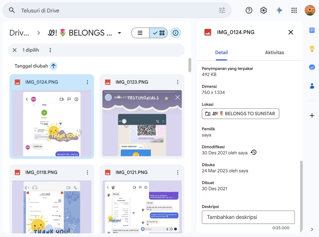Click the Tambahkan deskripsi field
319x237 pixels.
(248, 217)
